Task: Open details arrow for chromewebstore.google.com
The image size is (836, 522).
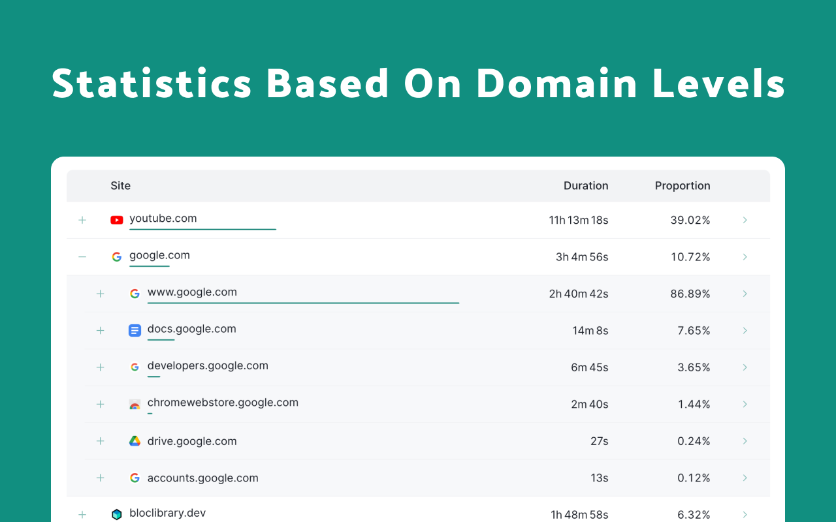Action: (x=745, y=405)
